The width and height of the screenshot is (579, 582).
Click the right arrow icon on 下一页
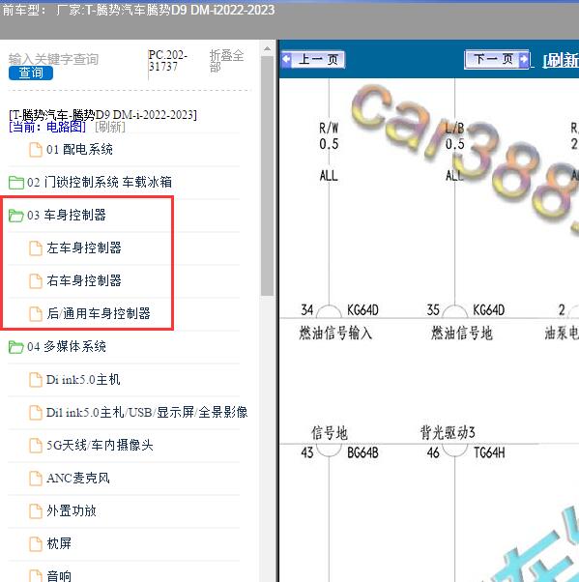click(x=523, y=59)
